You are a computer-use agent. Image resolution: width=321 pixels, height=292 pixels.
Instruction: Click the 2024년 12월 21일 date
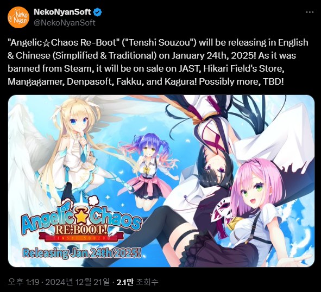[77, 282]
